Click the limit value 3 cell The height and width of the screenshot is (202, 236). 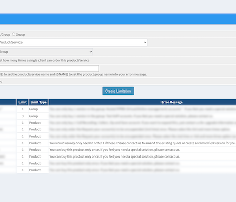tap(23, 116)
